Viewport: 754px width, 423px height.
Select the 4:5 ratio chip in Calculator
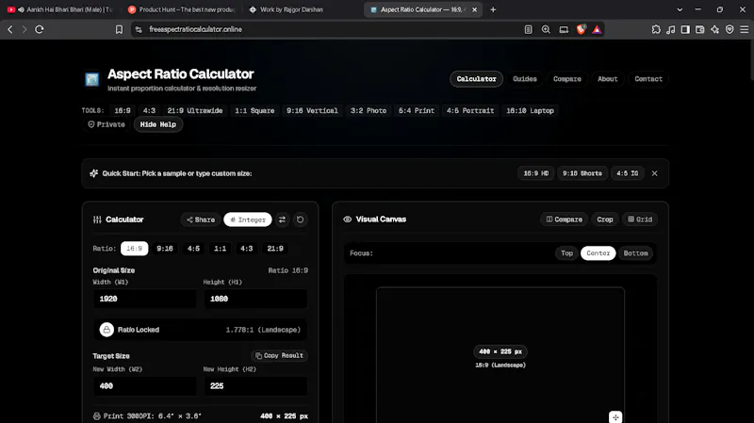193,249
